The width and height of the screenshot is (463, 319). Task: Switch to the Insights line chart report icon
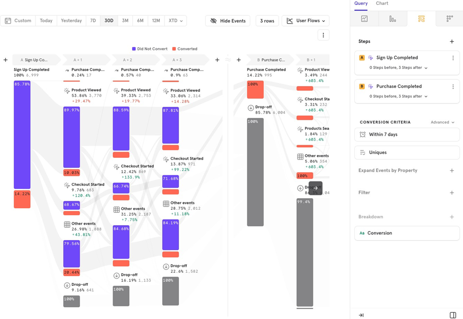pyautogui.click(x=364, y=19)
